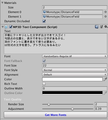The height and width of the screenshot is (120, 108).
Task: Open the component preset settings icon
Action: click(101, 27)
